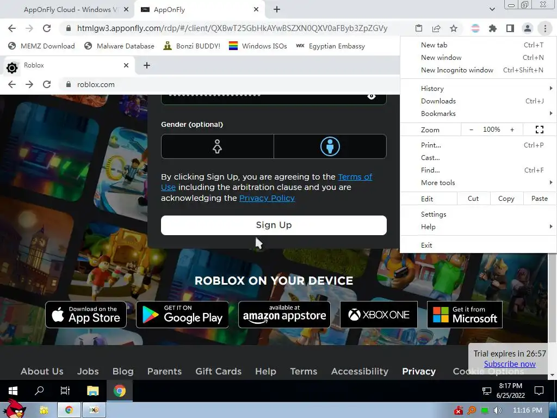Click Paste in the Edit row
Viewport: 557px width, 418px height.
click(x=539, y=199)
